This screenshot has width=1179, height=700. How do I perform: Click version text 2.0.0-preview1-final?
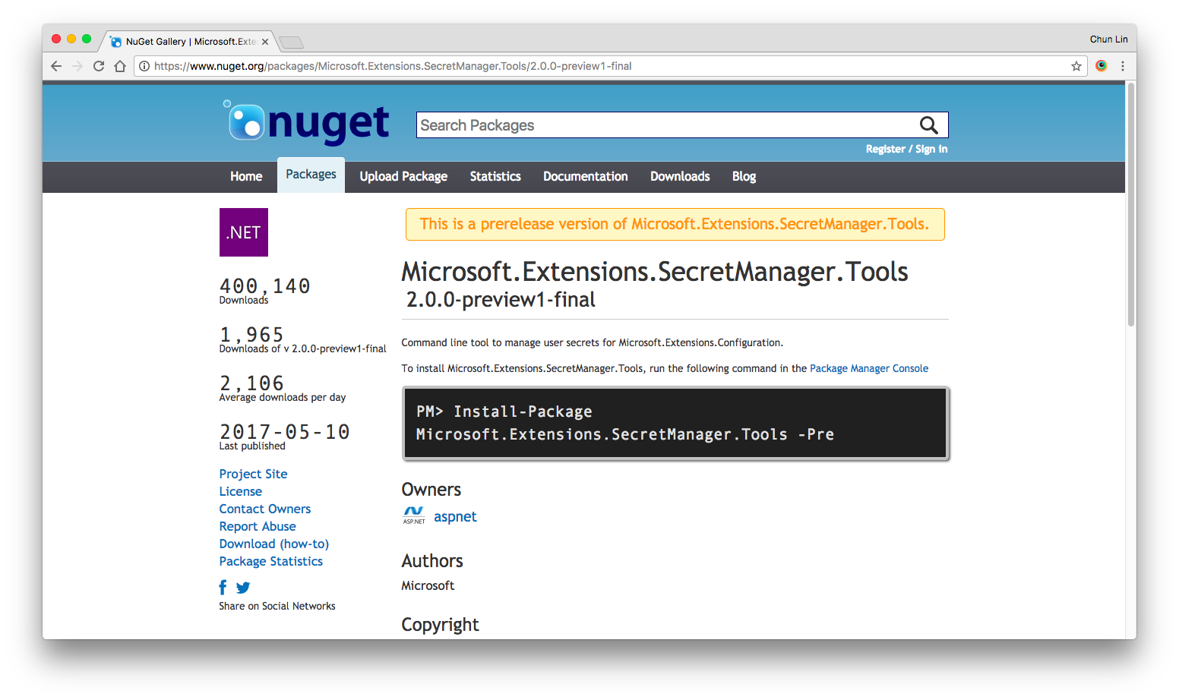pos(501,299)
